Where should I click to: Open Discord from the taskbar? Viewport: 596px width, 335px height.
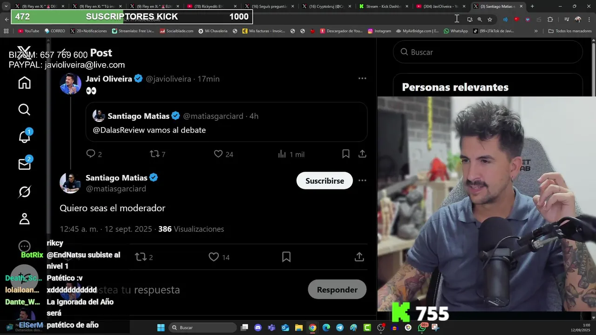pos(258,328)
